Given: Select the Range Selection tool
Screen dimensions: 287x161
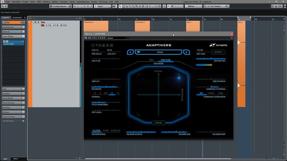Looking at the screenshot, I should coord(123,6).
